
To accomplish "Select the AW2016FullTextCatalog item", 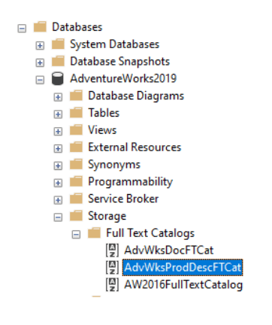I will pos(183,284).
